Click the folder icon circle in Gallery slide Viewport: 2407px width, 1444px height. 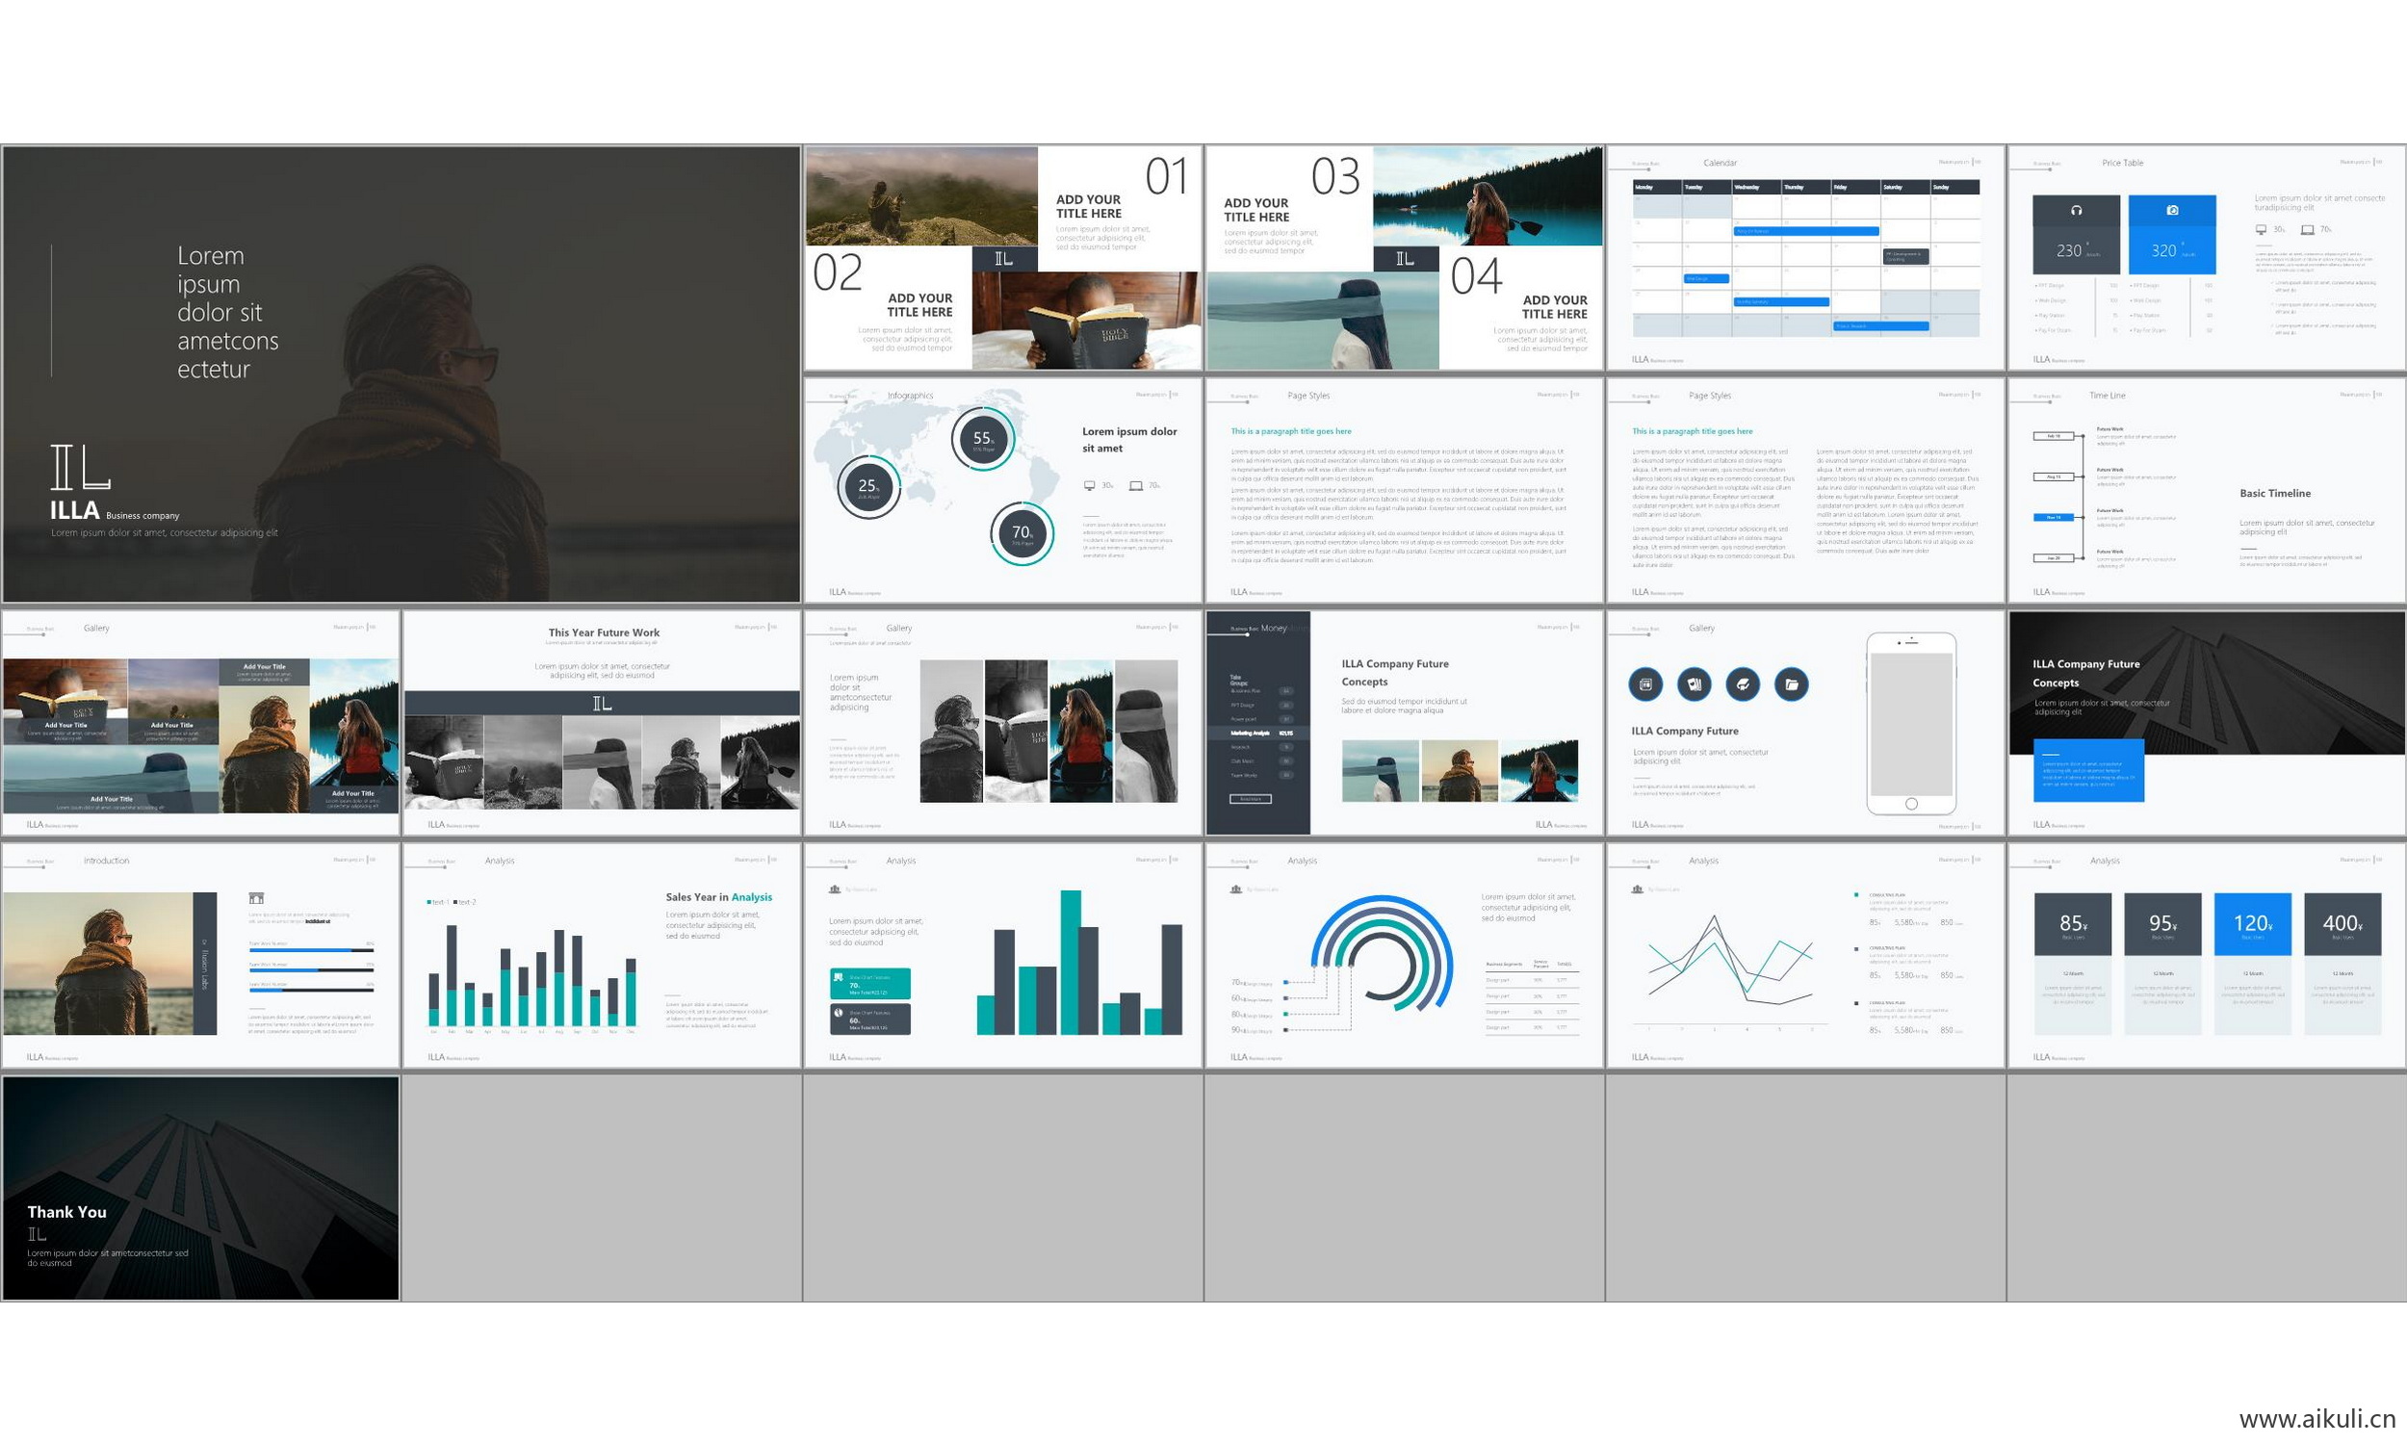click(x=1790, y=684)
